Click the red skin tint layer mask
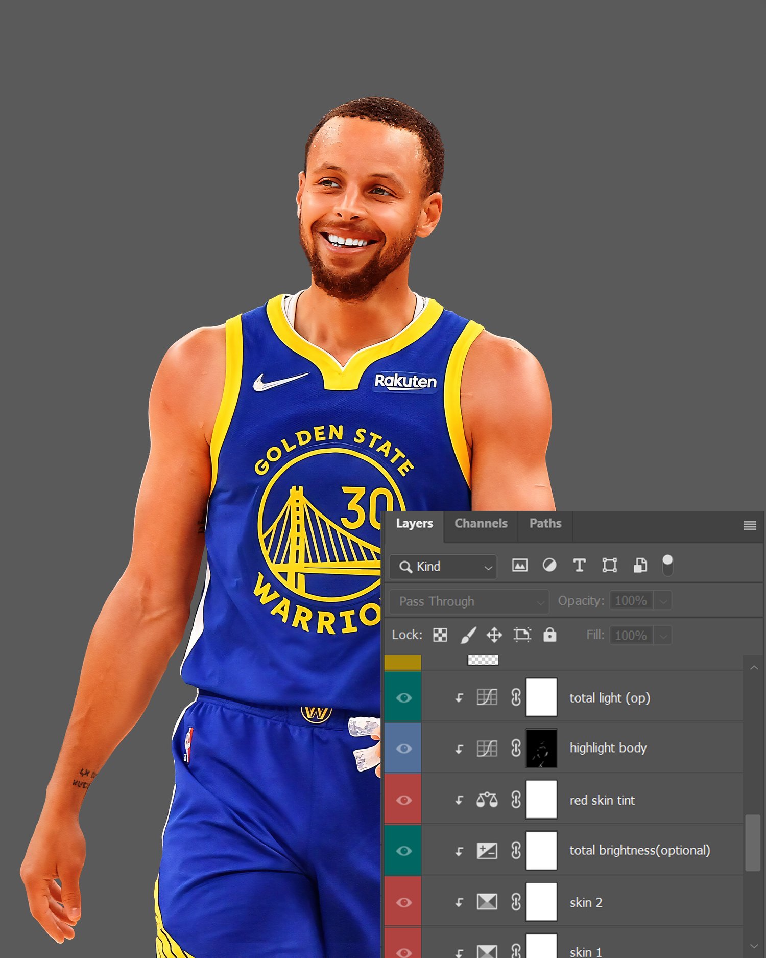 pos(541,800)
